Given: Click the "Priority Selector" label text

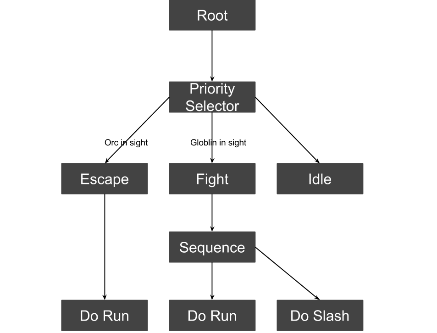Looking at the screenshot, I should 212,97.
